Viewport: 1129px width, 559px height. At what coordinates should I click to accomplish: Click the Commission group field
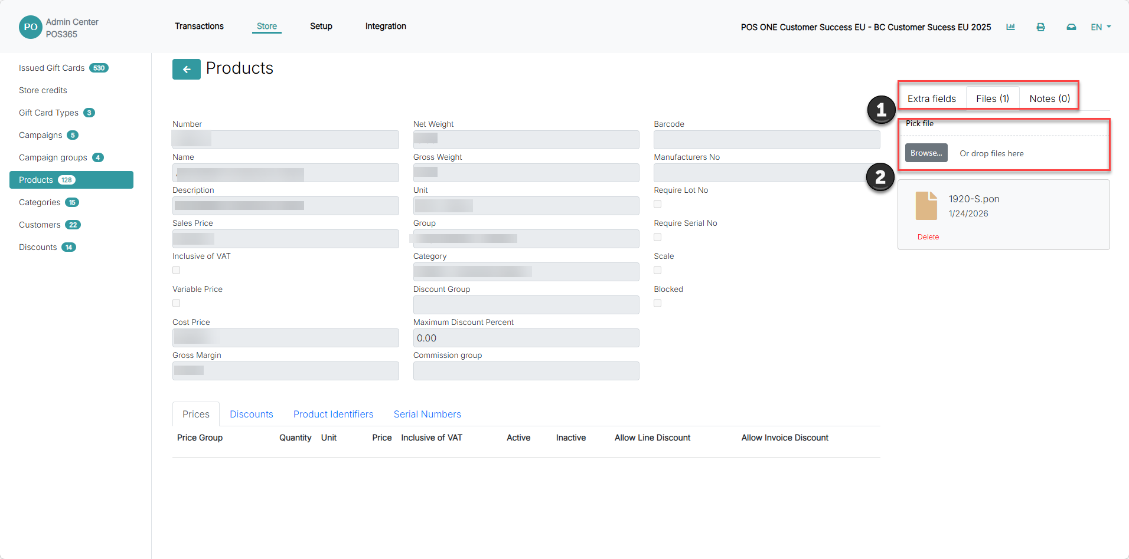pos(526,371)
